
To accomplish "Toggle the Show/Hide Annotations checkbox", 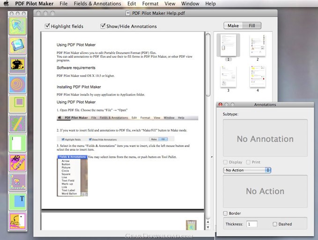I will point(103,26).
